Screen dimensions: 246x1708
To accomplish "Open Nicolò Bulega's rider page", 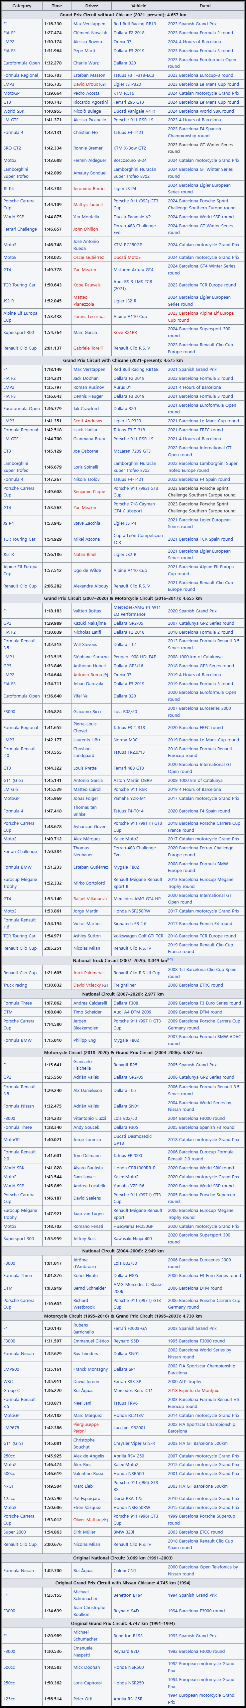I will pyautogui.click(x=87, y=111).
